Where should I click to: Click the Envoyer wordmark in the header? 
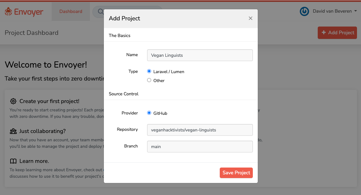click(x=28, y=12)
